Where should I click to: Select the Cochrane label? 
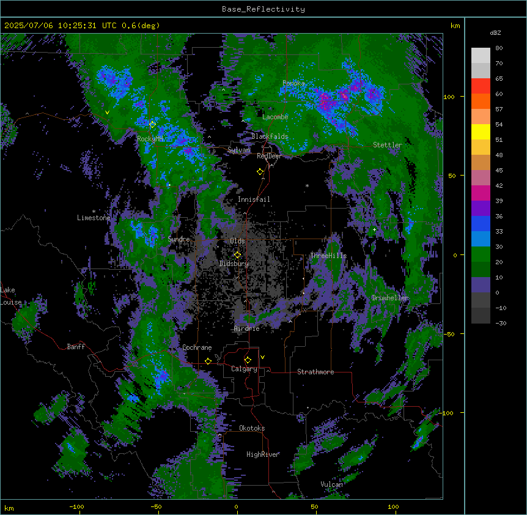(197, 347)
